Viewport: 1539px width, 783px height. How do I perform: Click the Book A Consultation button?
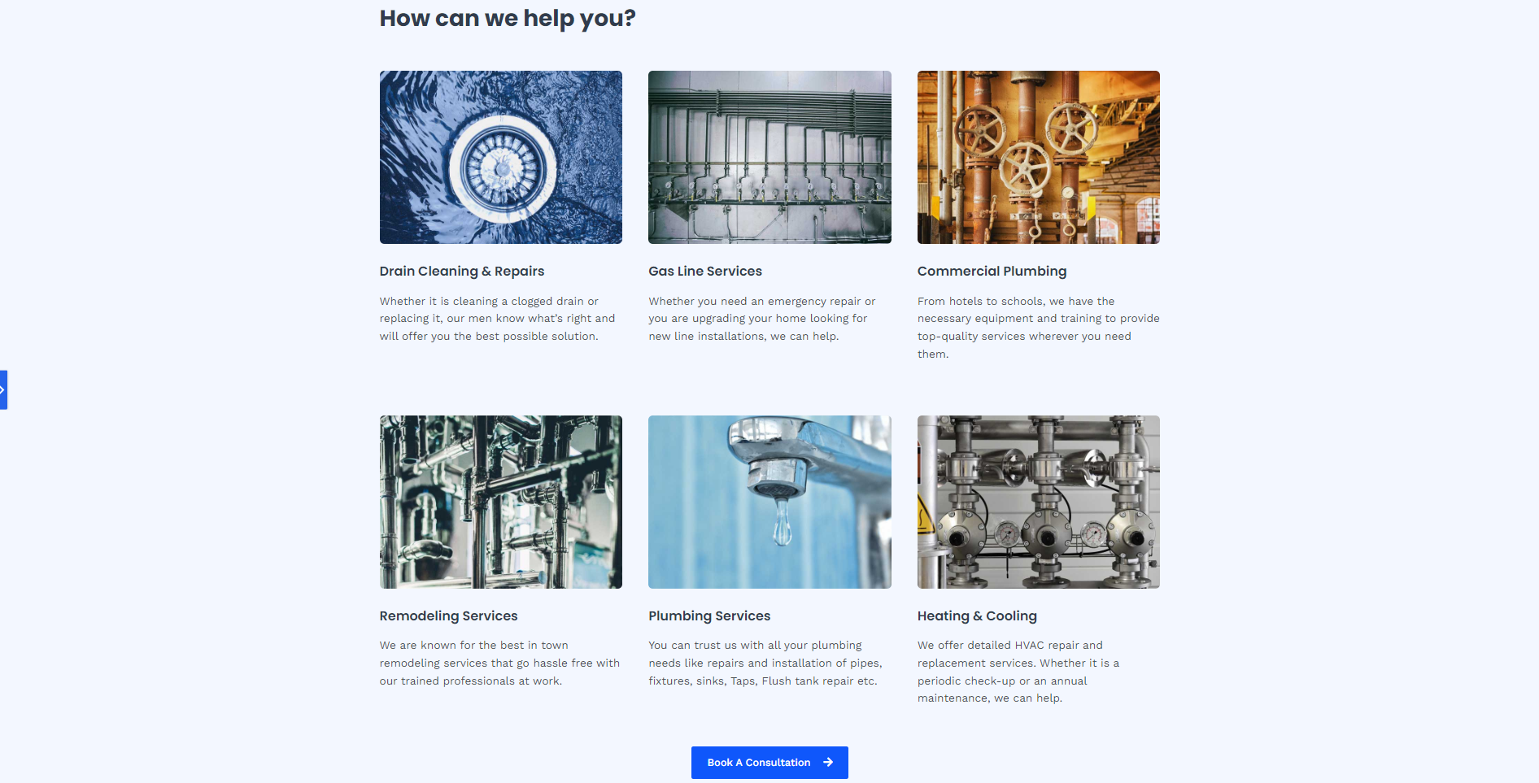(x=769, y=763)
